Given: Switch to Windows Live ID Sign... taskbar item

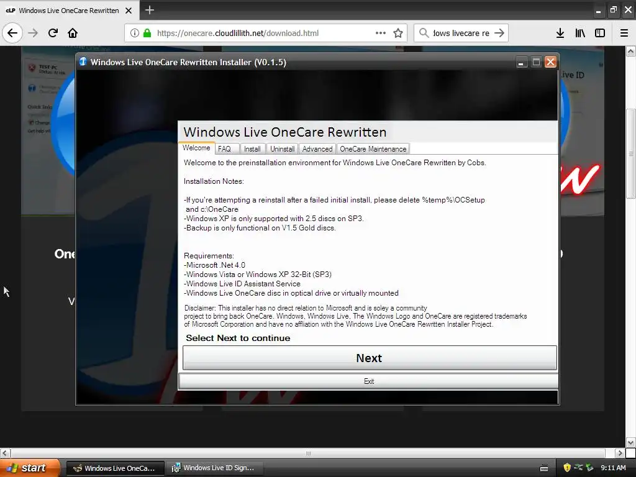Looking at the screenshot, I should coord(214,468).
